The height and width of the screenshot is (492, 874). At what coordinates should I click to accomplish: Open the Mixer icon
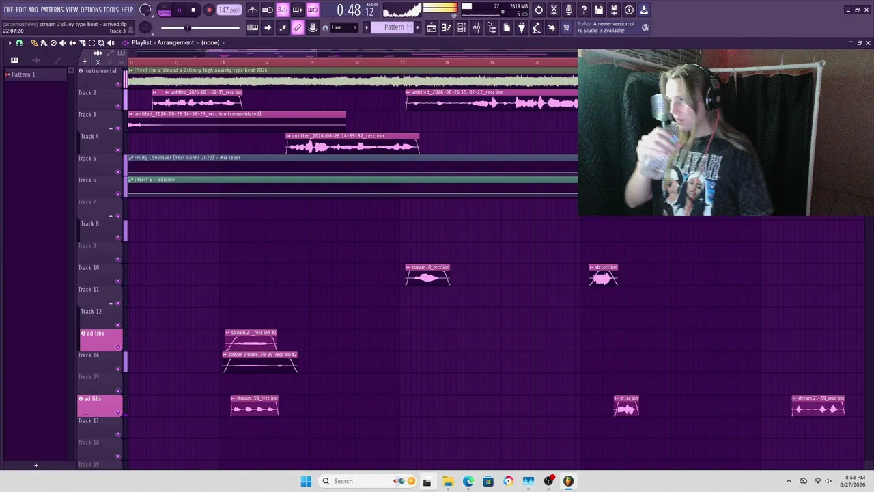477,27
